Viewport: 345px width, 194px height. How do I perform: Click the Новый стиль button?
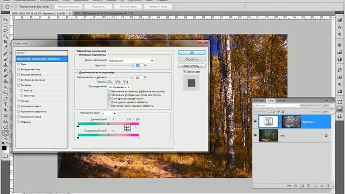click(192, 66)
